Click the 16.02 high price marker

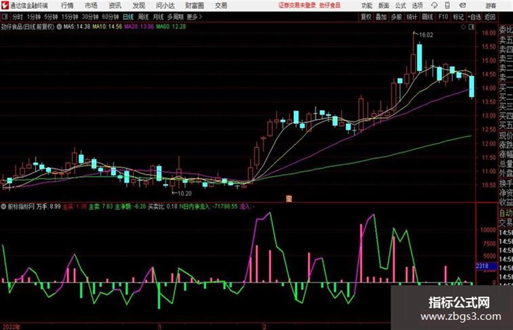(x=426, y=35)
